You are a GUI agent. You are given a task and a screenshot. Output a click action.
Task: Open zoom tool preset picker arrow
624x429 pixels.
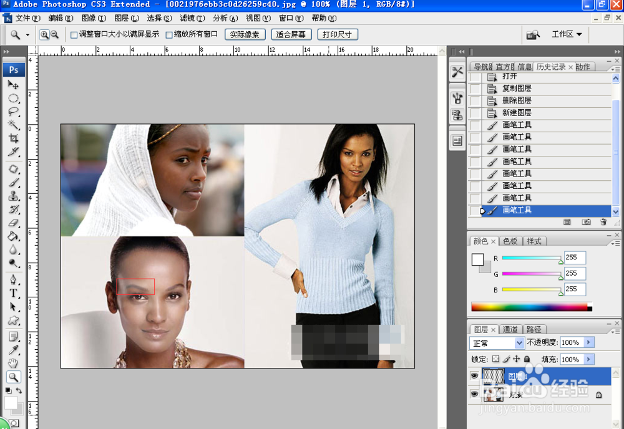point(27,35)
